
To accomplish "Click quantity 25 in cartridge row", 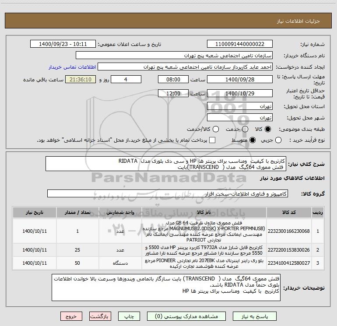I will pos(77,250).
